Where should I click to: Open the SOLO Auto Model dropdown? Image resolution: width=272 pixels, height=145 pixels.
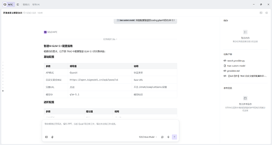point(148,137)
